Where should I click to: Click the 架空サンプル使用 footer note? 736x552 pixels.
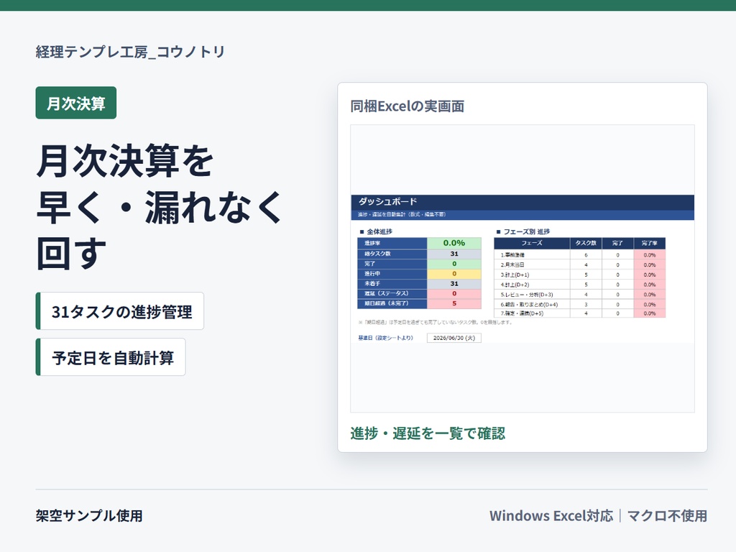click(x=89, y=515)
